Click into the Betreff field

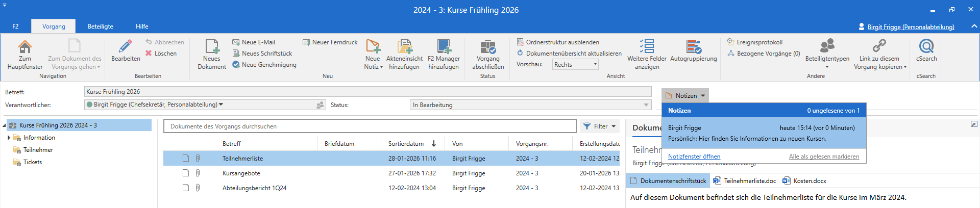pos(367,92)
